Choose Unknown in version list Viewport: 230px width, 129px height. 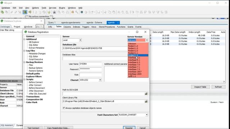click(x=138, y=44)
